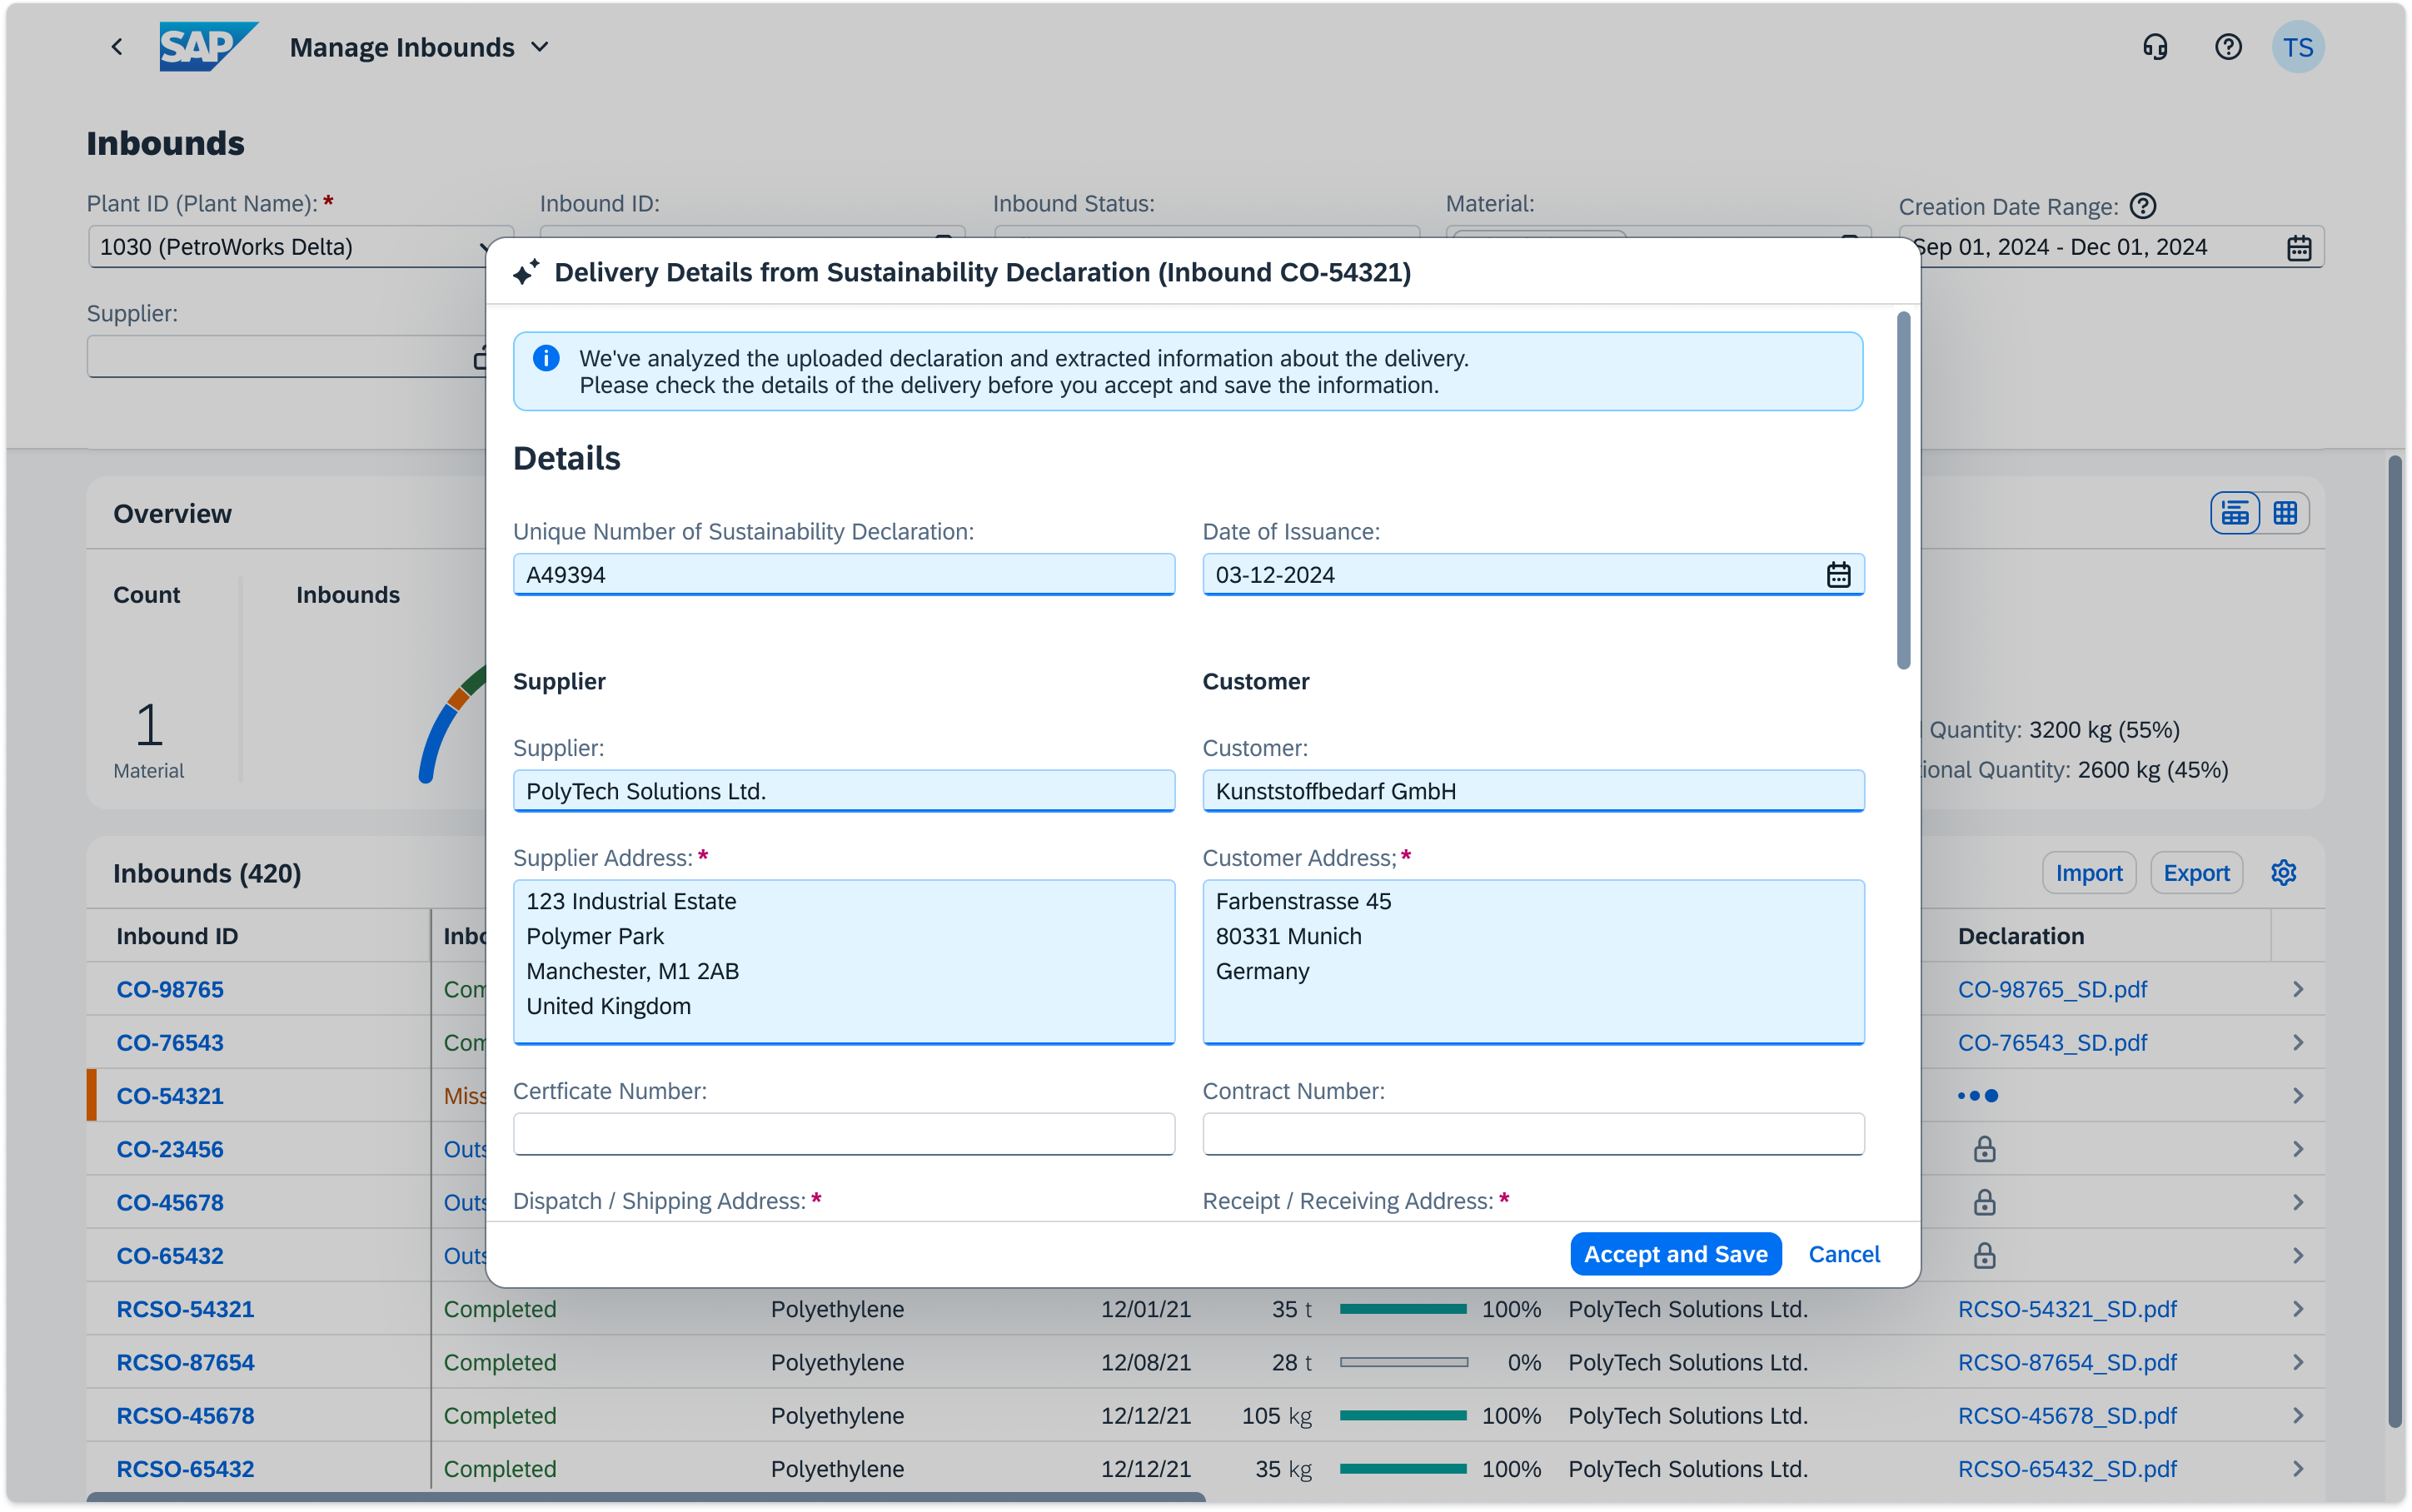2412x1512 pixels.
Task: Click the help question mark icon
Action: (2228, 47)
